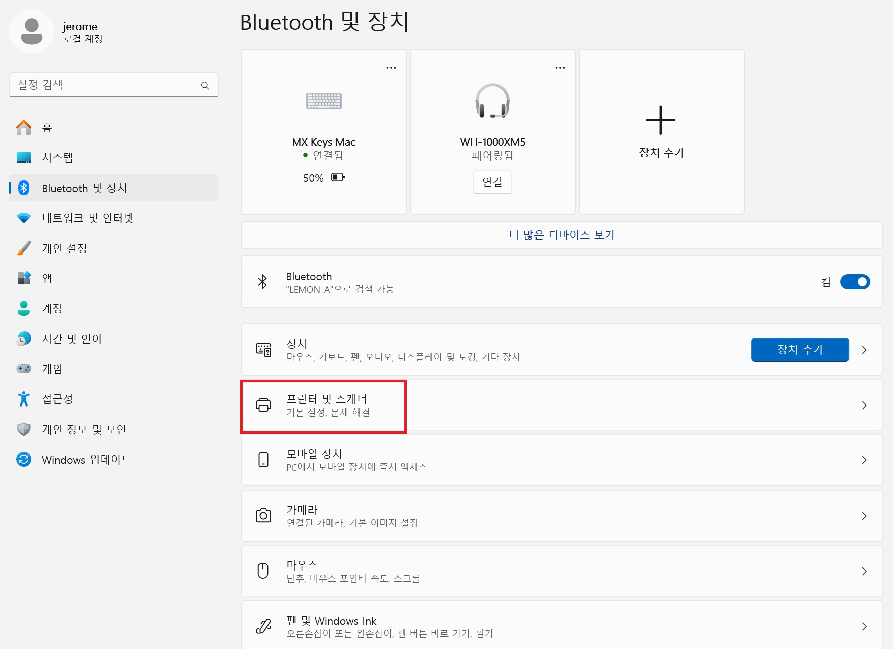Click the 시스템 monitor icon

(x=24, y=157)
